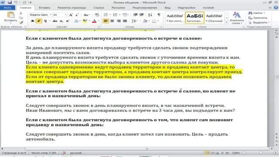The width and height of the screenshot is (279, 157).
Task: Open the Font dialog launcher in Шрифт group
Action: pyautogui.click(x=99, y=27)
